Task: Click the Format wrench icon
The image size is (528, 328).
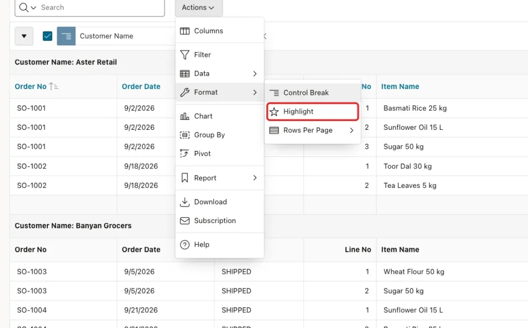Action: click(x=185, y=93)
